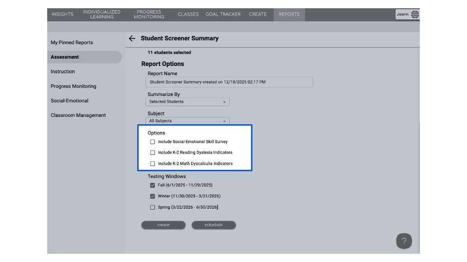The width and height of the screenshot is (467, 262).
Task: Select Assessment in the sidebar
Action: [84, 57]
